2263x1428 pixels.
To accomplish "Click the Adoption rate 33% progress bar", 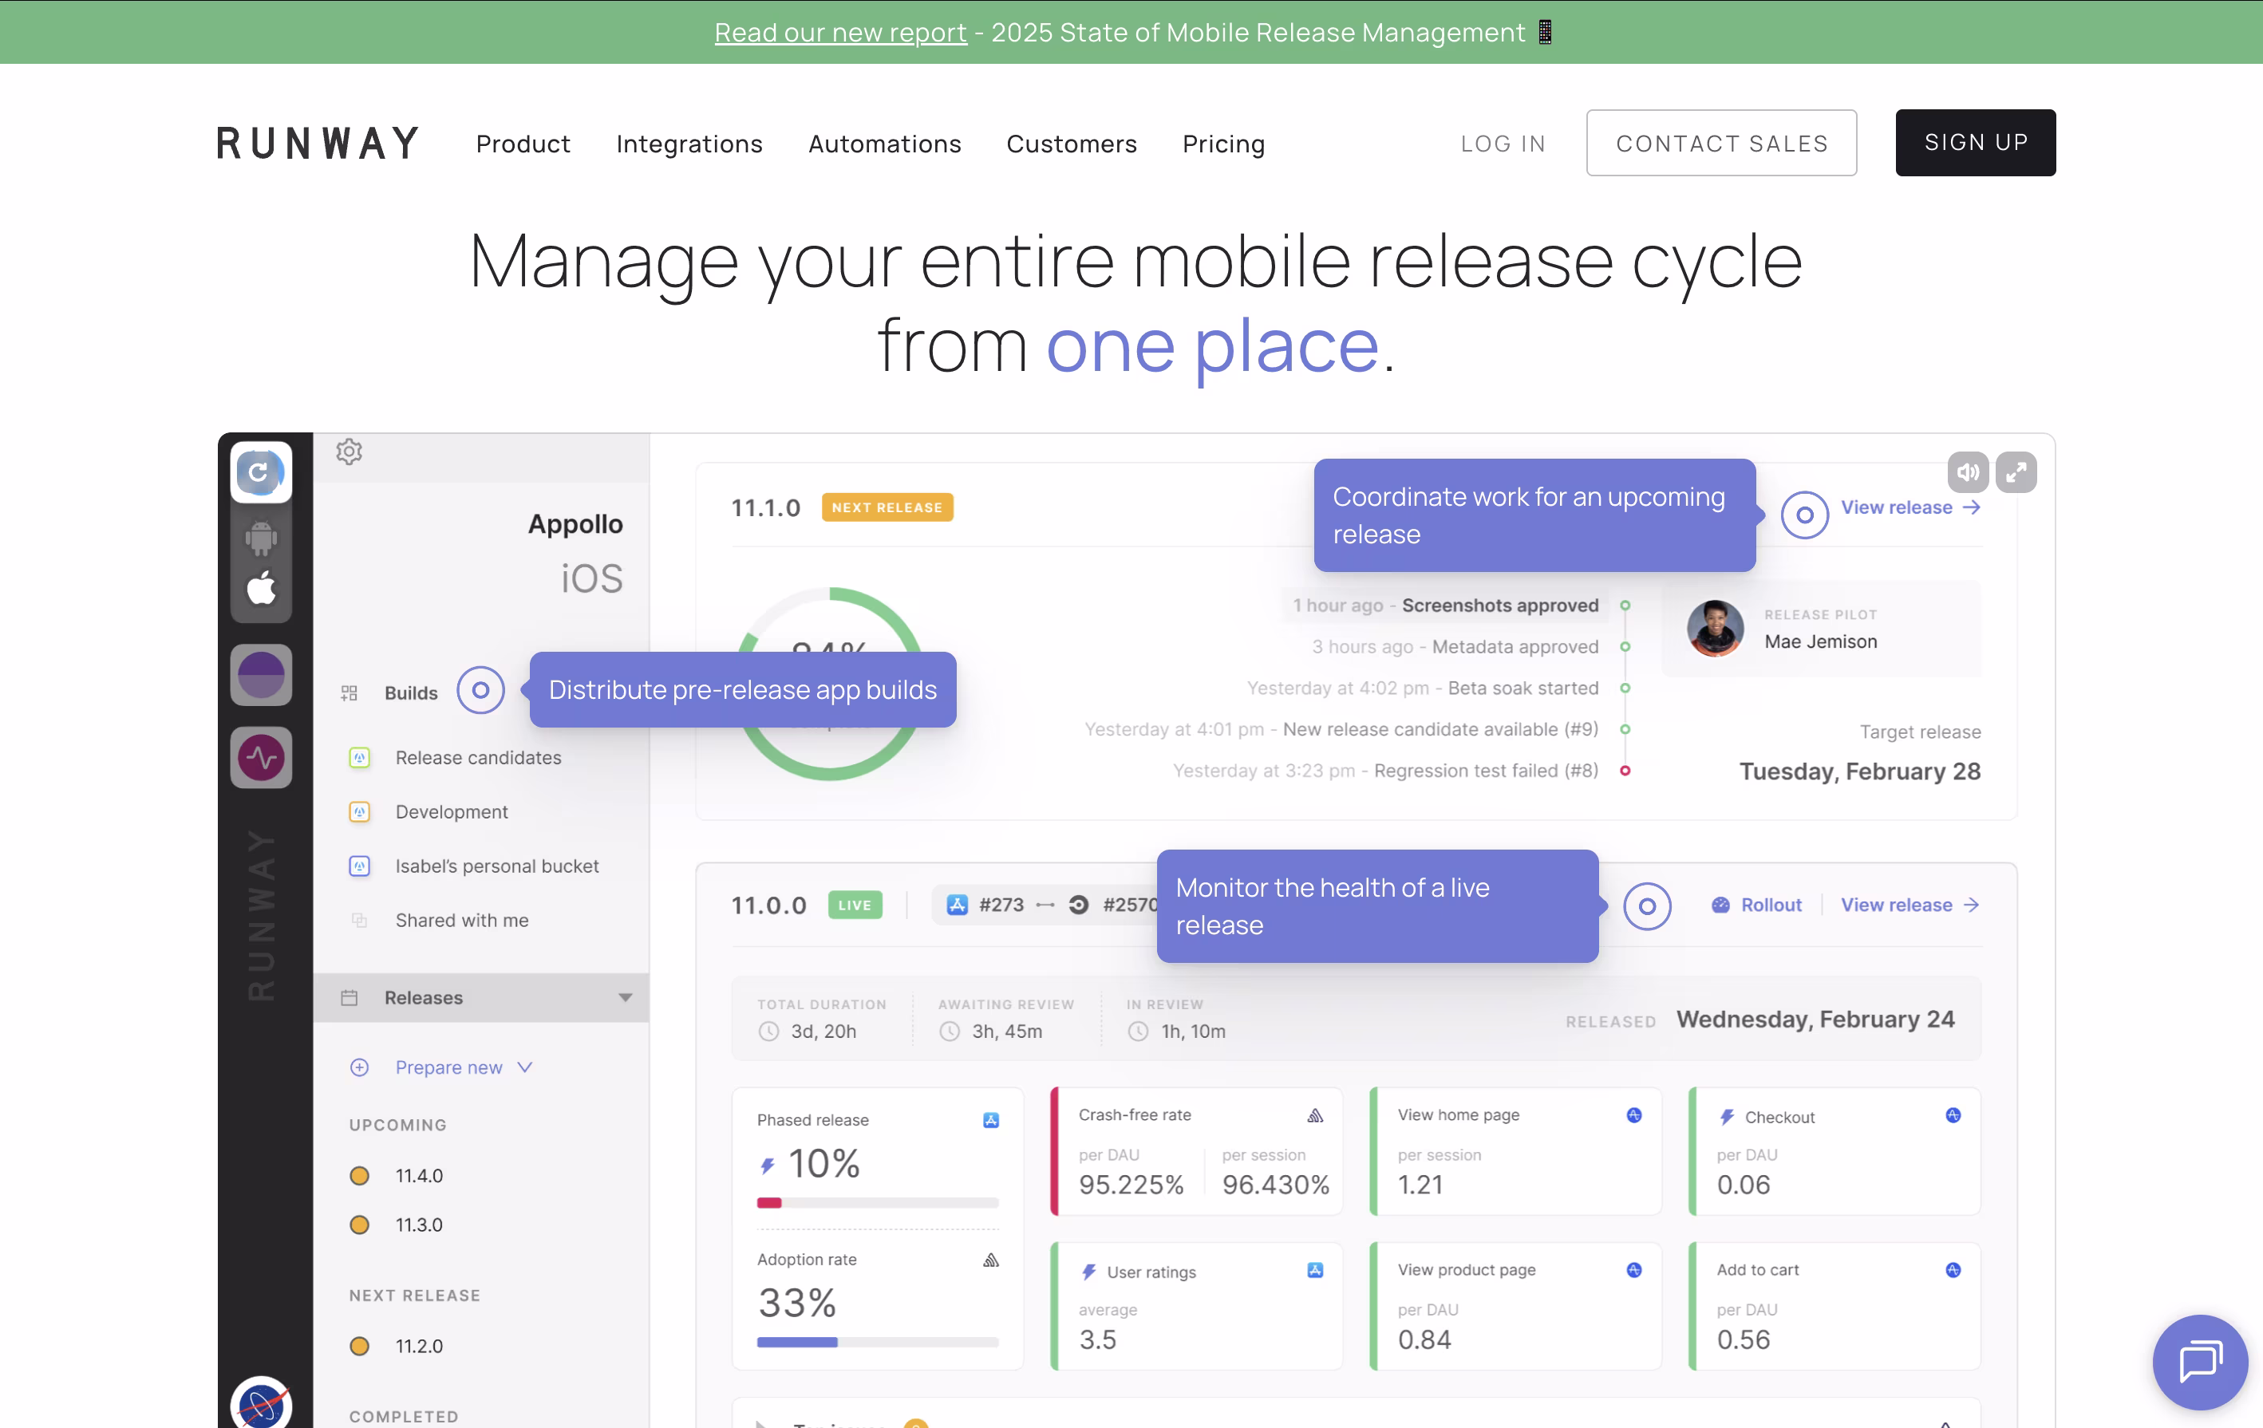I will 877,1343.
